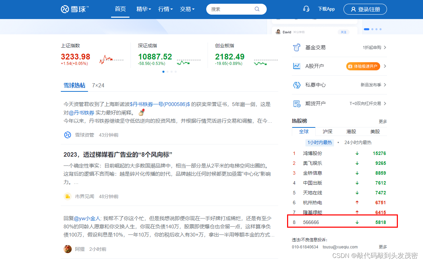
Task: Open stock 566666 in hot list
Action: point(311,222)
